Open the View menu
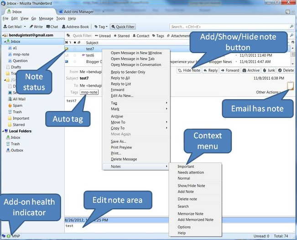Image resolution: width=297 pixels, height=240 pixels. [25, 18]
